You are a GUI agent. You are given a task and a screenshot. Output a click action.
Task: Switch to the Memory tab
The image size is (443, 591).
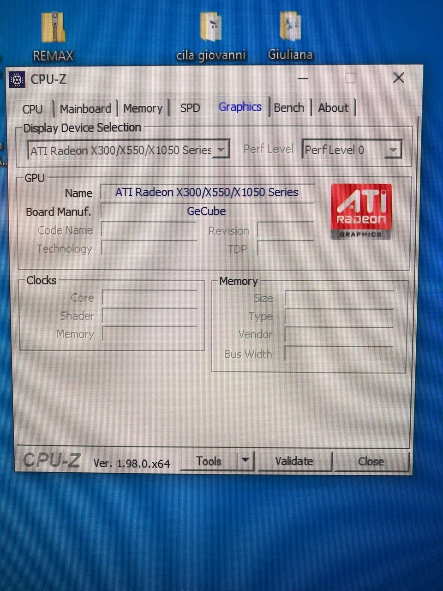(x=143, y=109)
